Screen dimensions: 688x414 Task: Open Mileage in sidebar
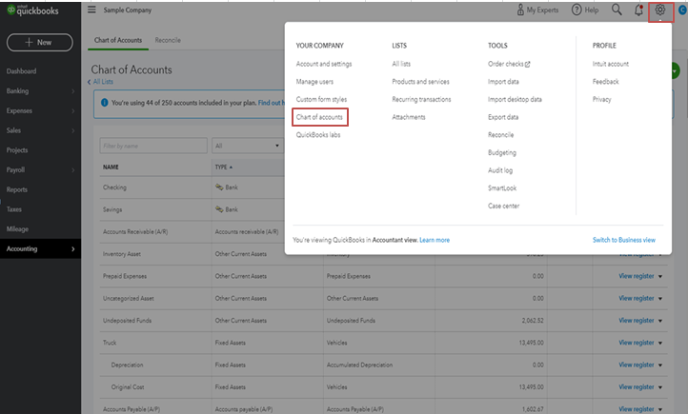(17, 229)
